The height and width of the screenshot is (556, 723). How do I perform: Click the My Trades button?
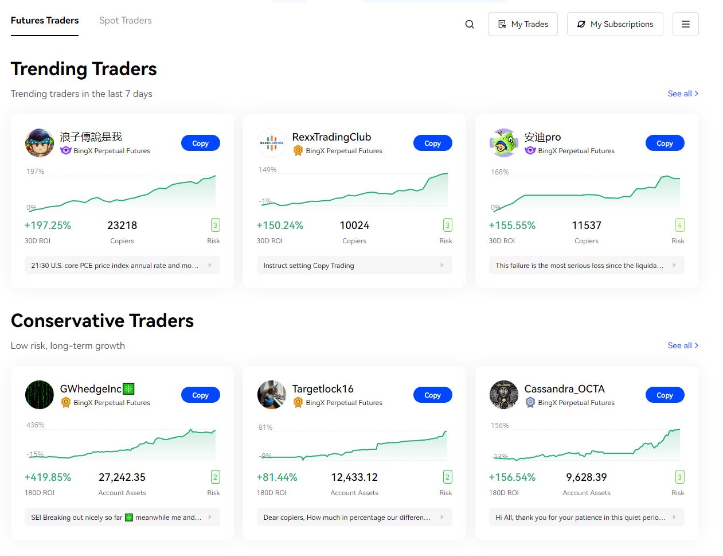[x=522, y=24]
